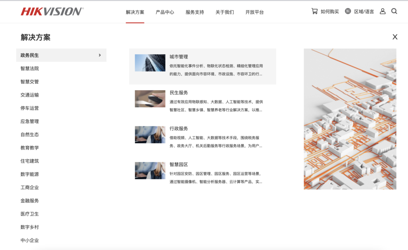Select 数字能源 category
408x250 pixels.
[29, 174]
